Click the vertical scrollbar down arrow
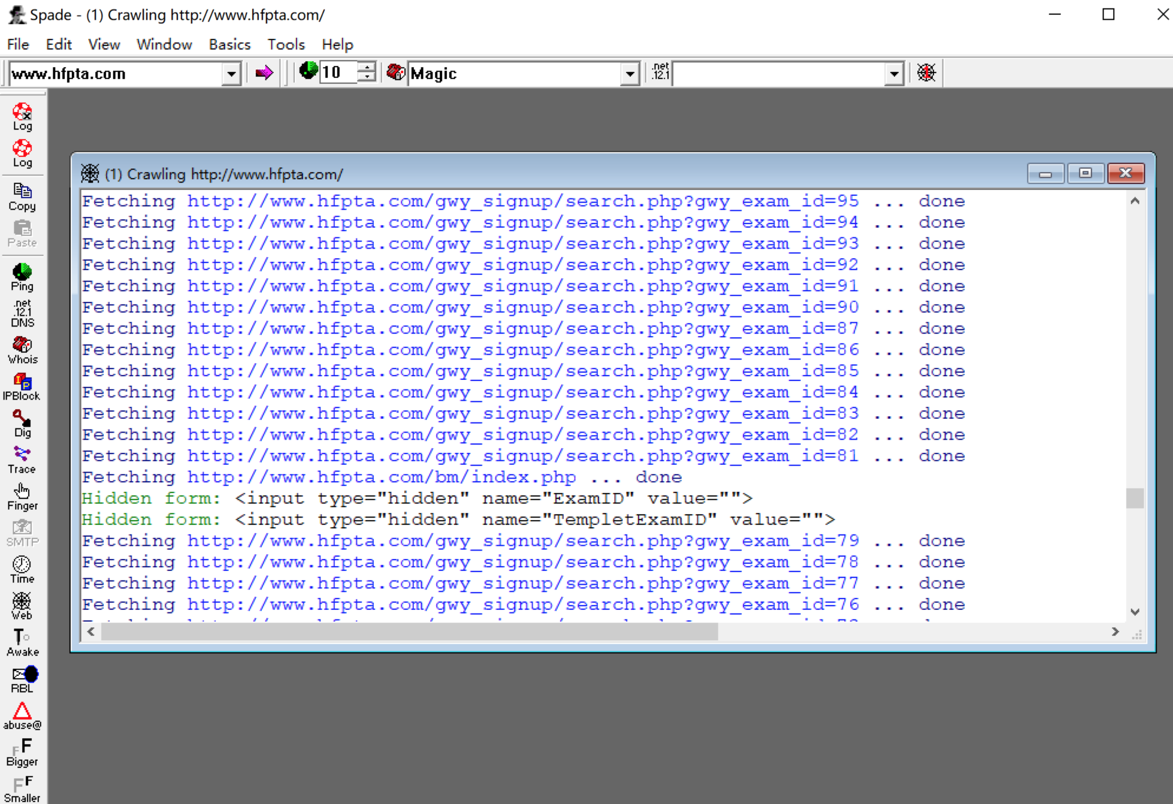Screen dimensions: 1173x804 coord(1135,612)
